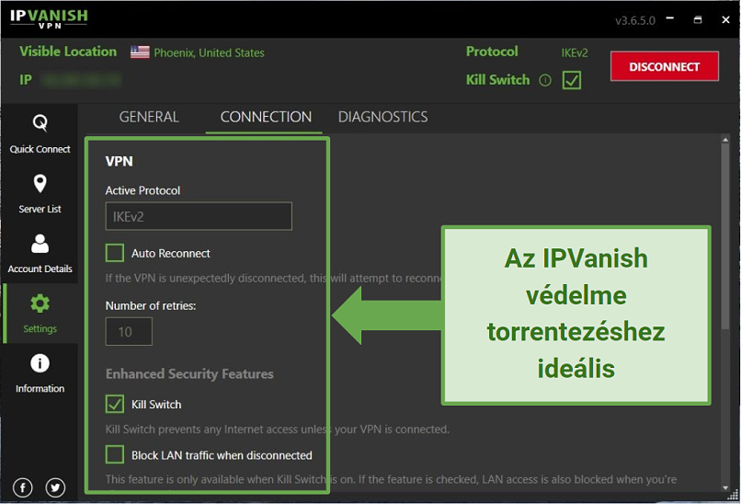Select the CONNECTION tab
This screenshot has width=741, height=504.
(x=266, y=117)
